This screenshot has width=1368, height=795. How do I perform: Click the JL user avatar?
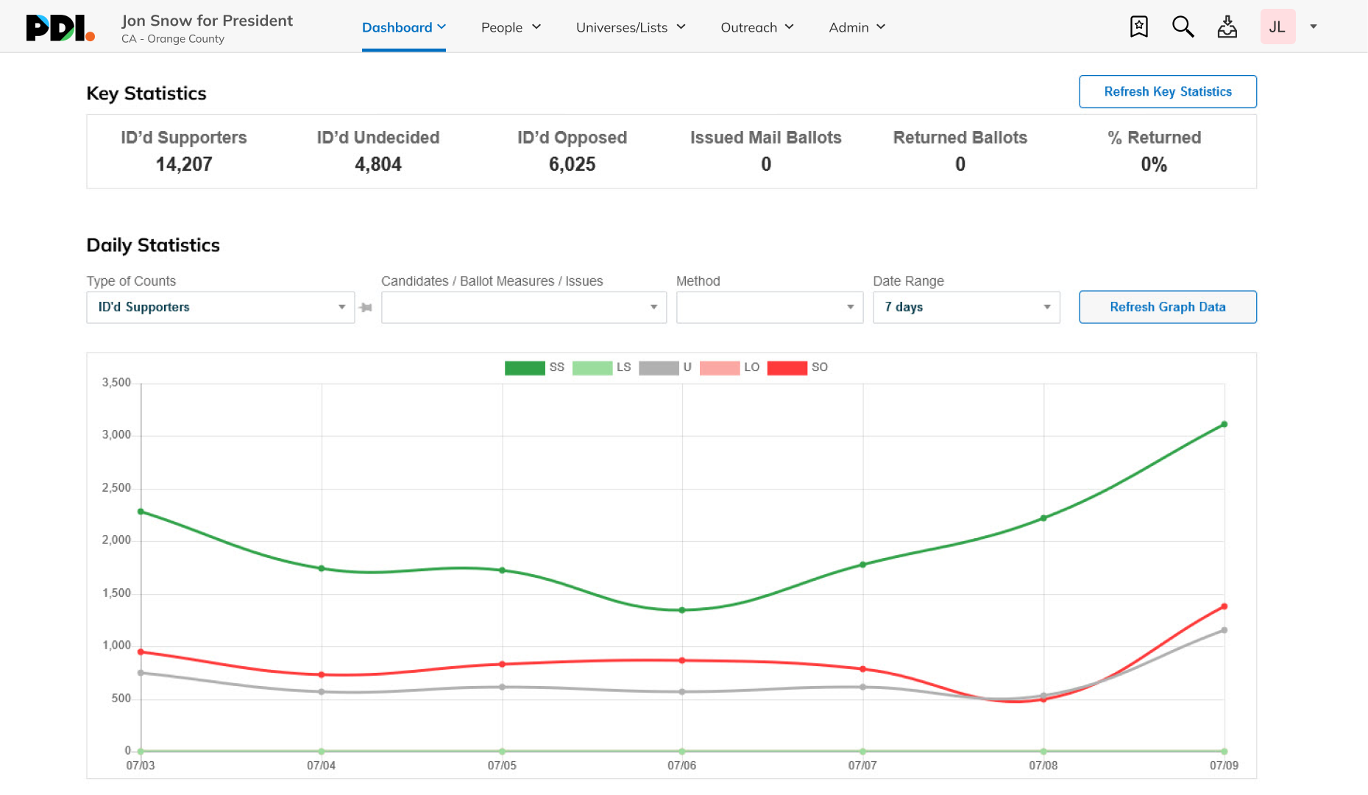(1277, 26)
